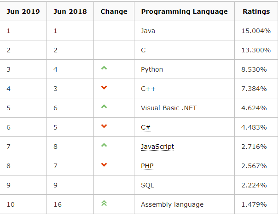This screenshot has width=279, height=215.
Task: Click the 4.483% rating value
Action: click(x=254, y=127)
